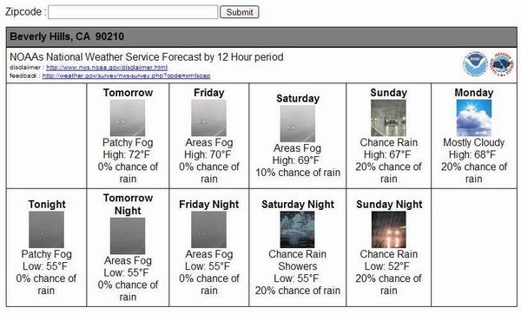Open the weather.gov survey feedback link
The width and height of the screenshot is (521, 314).
coord(126,75)
